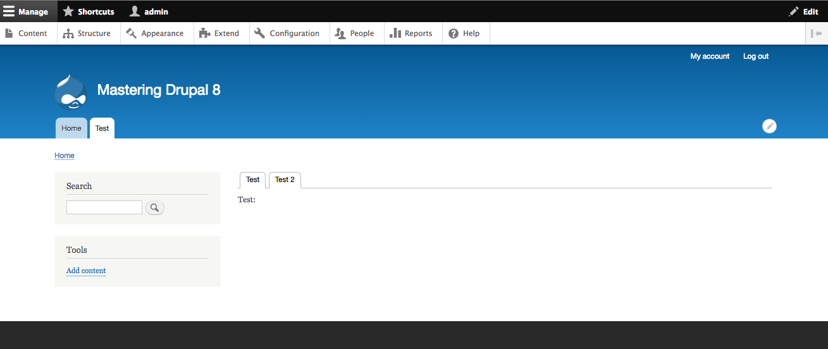The width and height of the screenshot is (828, 349).
Task: Click the Tools block heading
Action: pyautogui.click(x=77, y=250)
